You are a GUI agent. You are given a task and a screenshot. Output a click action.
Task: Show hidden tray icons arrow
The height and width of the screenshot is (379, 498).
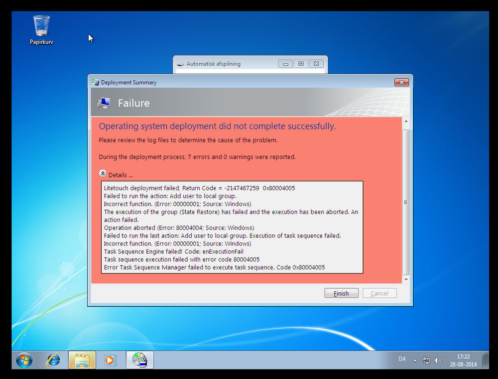click(x=415, y=360)
